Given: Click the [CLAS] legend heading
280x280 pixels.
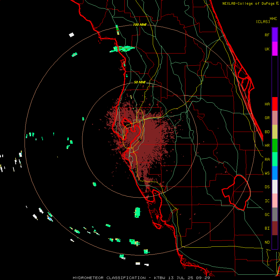Looking at the screenshot, I should [x=263, y=22].
